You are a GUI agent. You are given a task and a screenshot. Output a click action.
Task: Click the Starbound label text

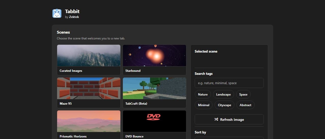[133, 71]
